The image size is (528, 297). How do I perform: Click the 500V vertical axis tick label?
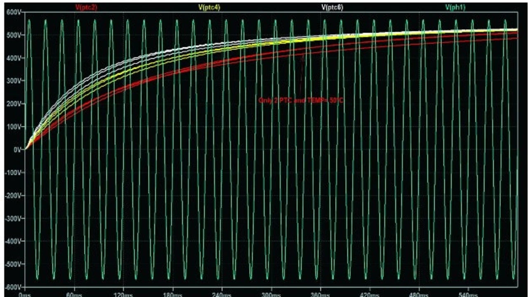pyautogui.click(x=14, y=35)
